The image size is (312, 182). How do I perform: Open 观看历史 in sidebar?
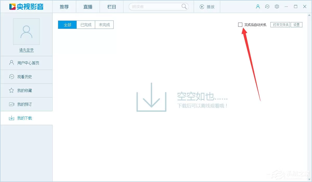pyautogui.click(x=26, y=77)
